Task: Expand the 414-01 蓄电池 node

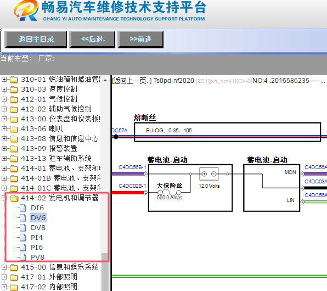Action: pos(4,168)
